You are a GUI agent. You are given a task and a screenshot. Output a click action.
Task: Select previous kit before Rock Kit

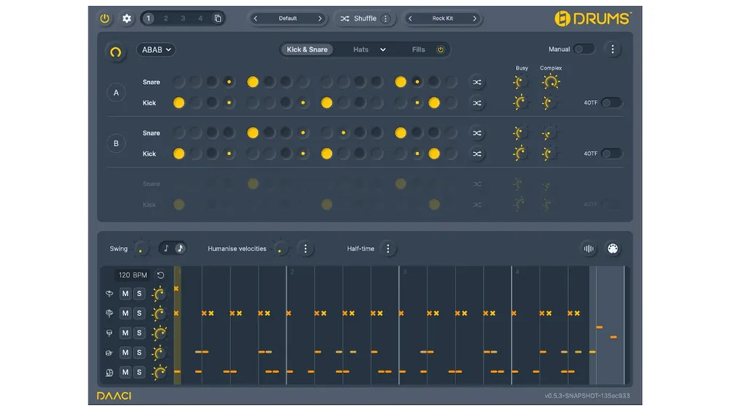(410, 19)
